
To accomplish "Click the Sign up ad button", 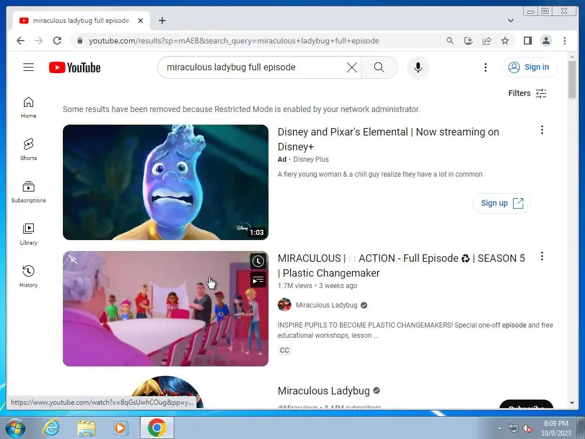I will click(501, 203).
